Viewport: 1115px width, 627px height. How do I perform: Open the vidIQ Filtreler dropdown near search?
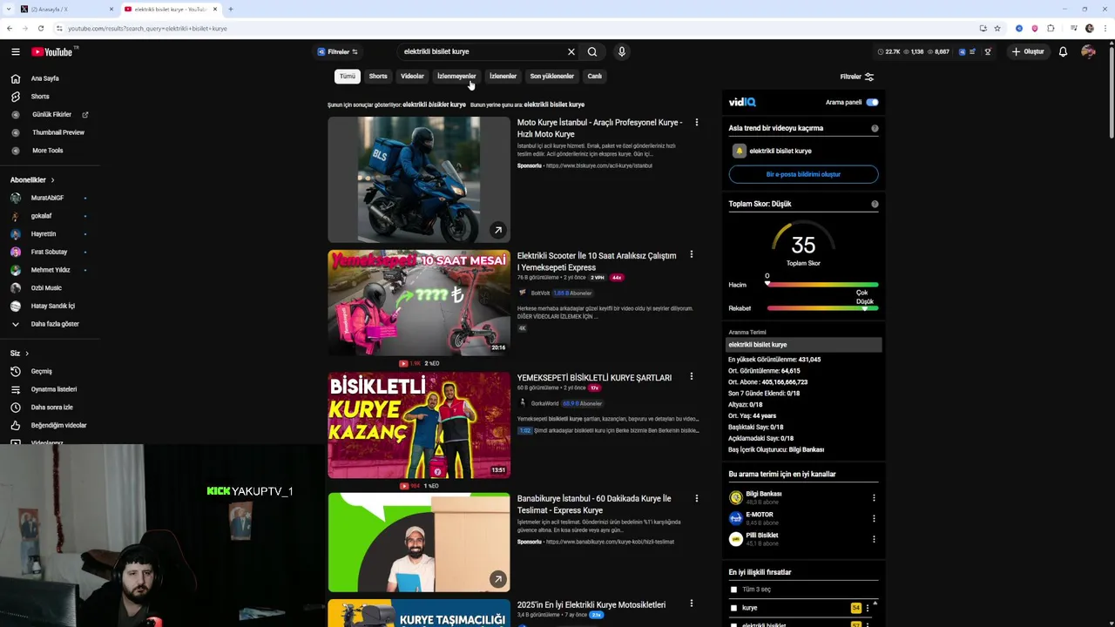pyautogui.click(x=338, y=51)
